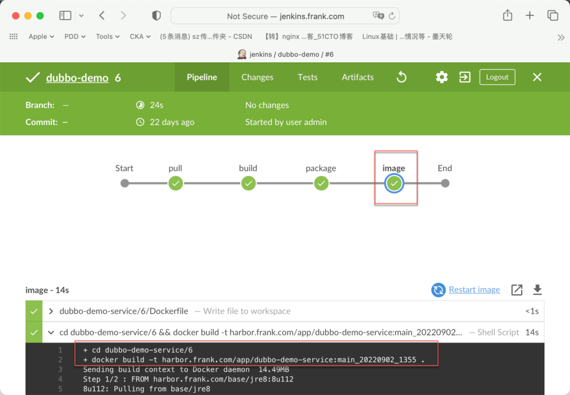Click log line starting '+ docker build -t'
The image size is (570, 395).
click(254, 360)
